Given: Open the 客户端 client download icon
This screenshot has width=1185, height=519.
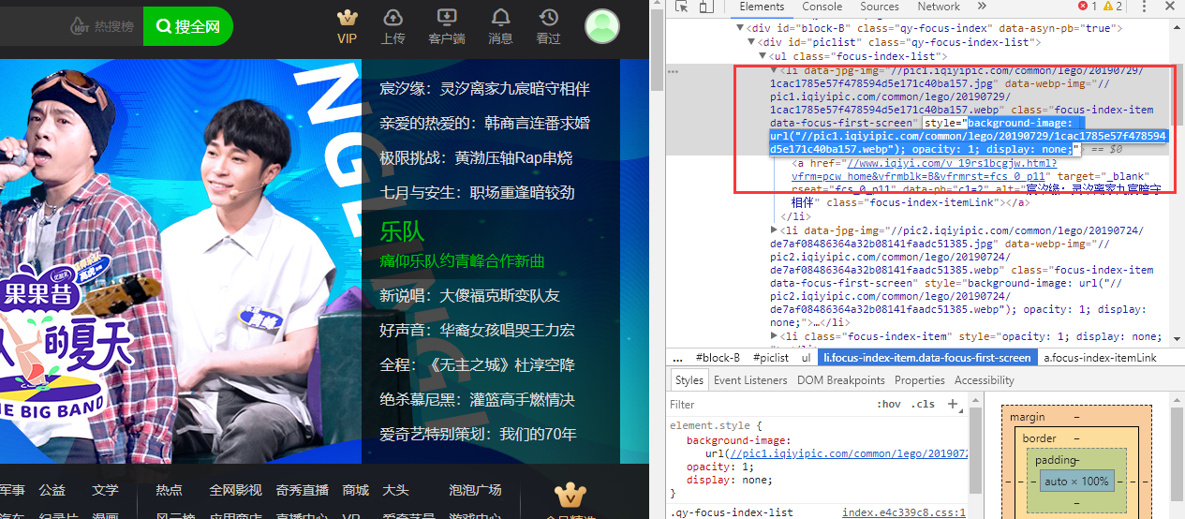Looking at the screenshot, I should point(447,18).
